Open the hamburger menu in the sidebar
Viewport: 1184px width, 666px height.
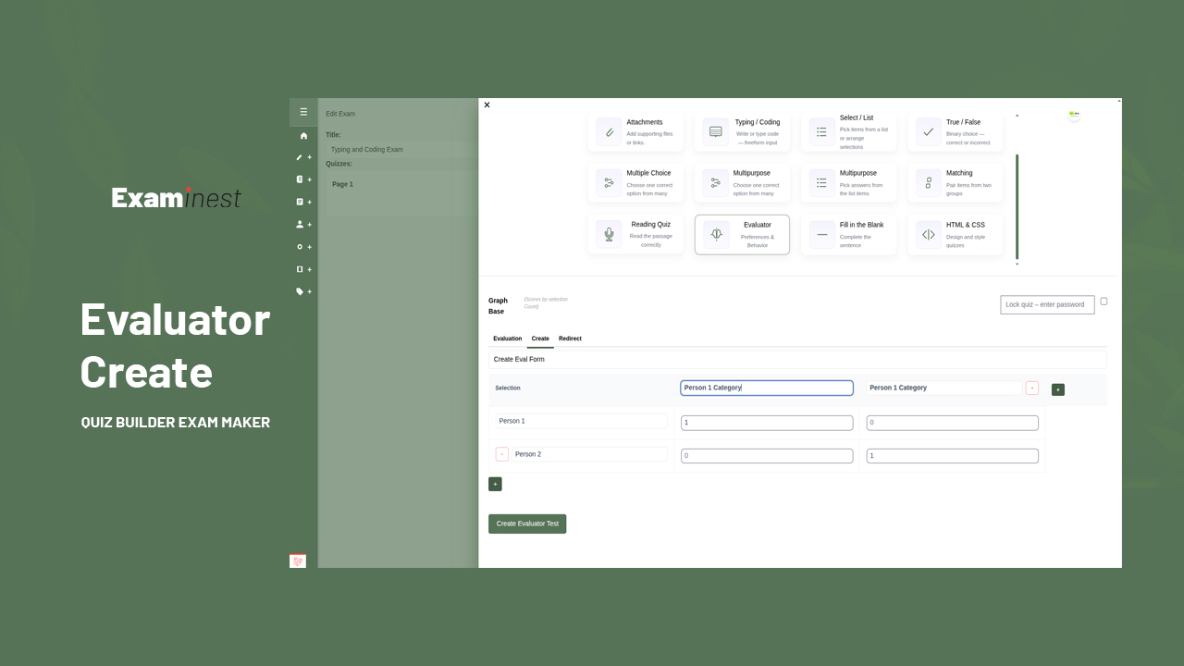pos(303,112)
